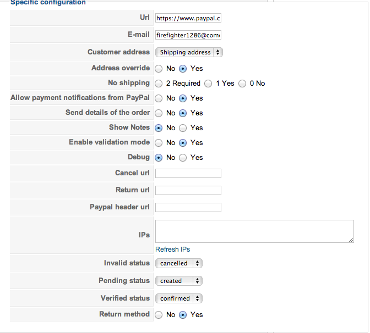Click the Refresh IPs link
The width and height of the screenshot is (370, 333).
pos(173,249)
